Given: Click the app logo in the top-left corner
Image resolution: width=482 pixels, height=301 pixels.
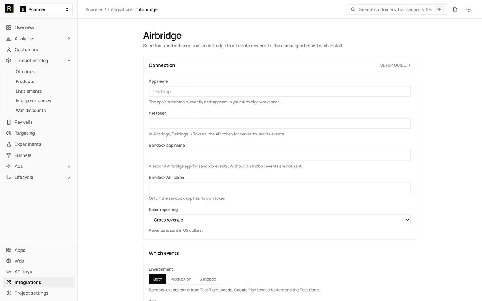Looking at the screenshot, I should [x=9, y=9].
